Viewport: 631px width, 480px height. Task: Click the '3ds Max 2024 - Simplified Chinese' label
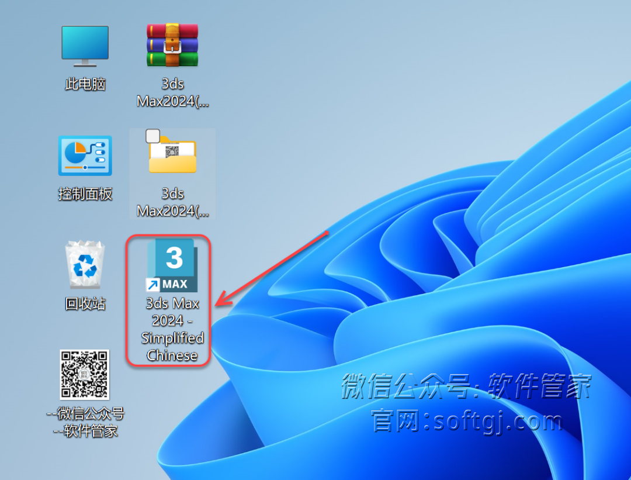click(172, 329)
